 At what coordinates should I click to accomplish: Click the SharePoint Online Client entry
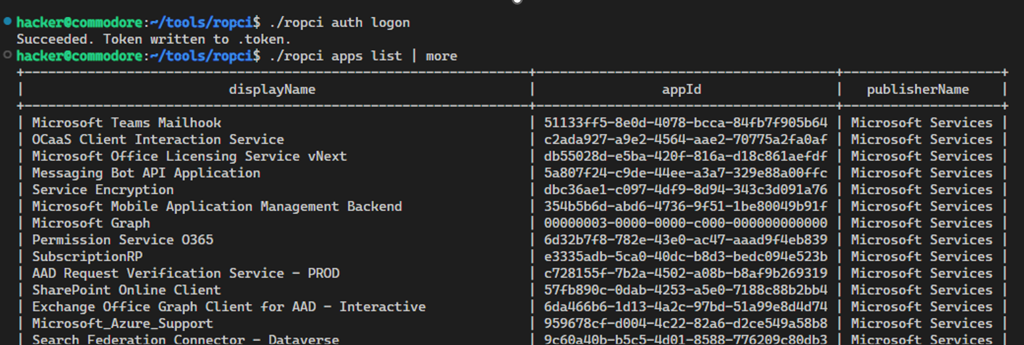click(127, 290)
